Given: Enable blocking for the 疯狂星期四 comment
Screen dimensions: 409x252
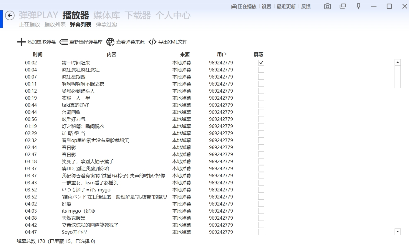Looking at the screenshot, I should 261,76.
